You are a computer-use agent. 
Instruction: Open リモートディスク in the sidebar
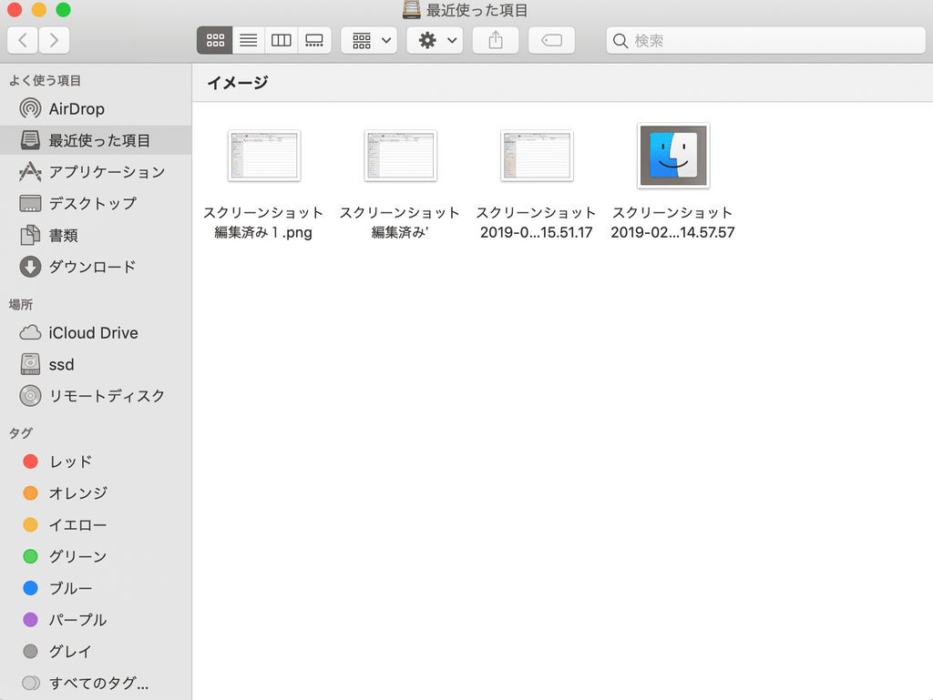[108, 396]
